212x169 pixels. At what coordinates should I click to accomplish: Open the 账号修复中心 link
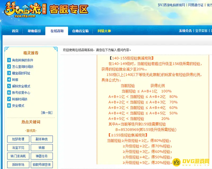[x=21, y=93]
